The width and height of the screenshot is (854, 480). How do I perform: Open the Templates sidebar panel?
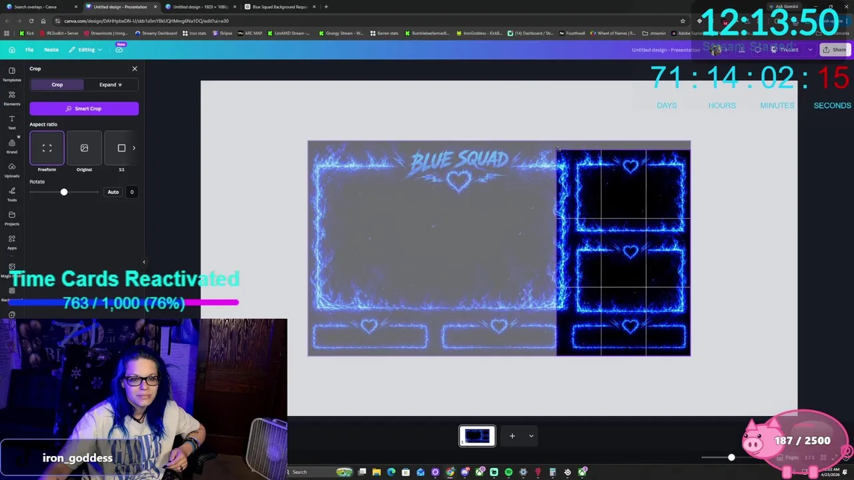[11, 73]
